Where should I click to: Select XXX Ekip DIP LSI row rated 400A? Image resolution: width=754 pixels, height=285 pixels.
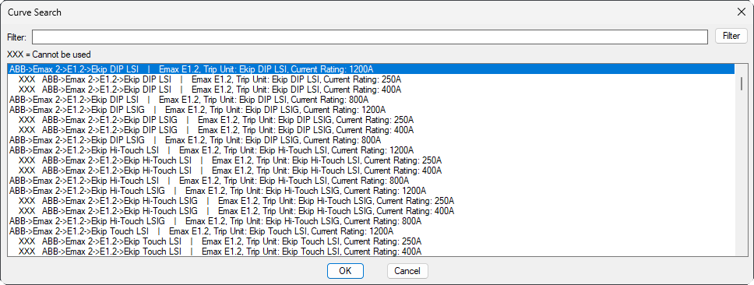[372, 90]
